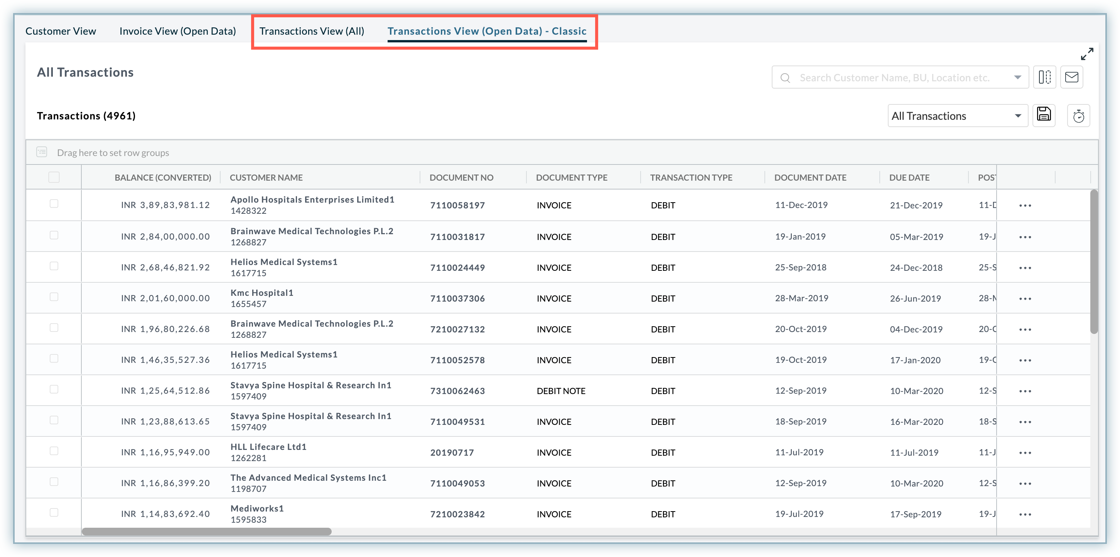
Task: Toggle the select-all header checkbox
Action: click(x=54, y=177)
